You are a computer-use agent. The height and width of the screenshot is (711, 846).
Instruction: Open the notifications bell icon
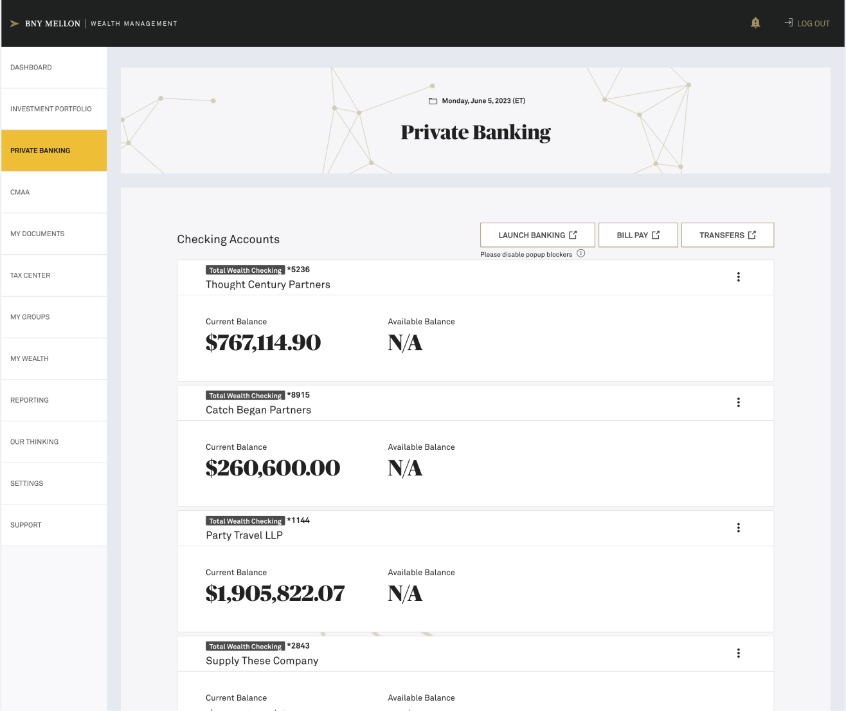click(755, 23)
